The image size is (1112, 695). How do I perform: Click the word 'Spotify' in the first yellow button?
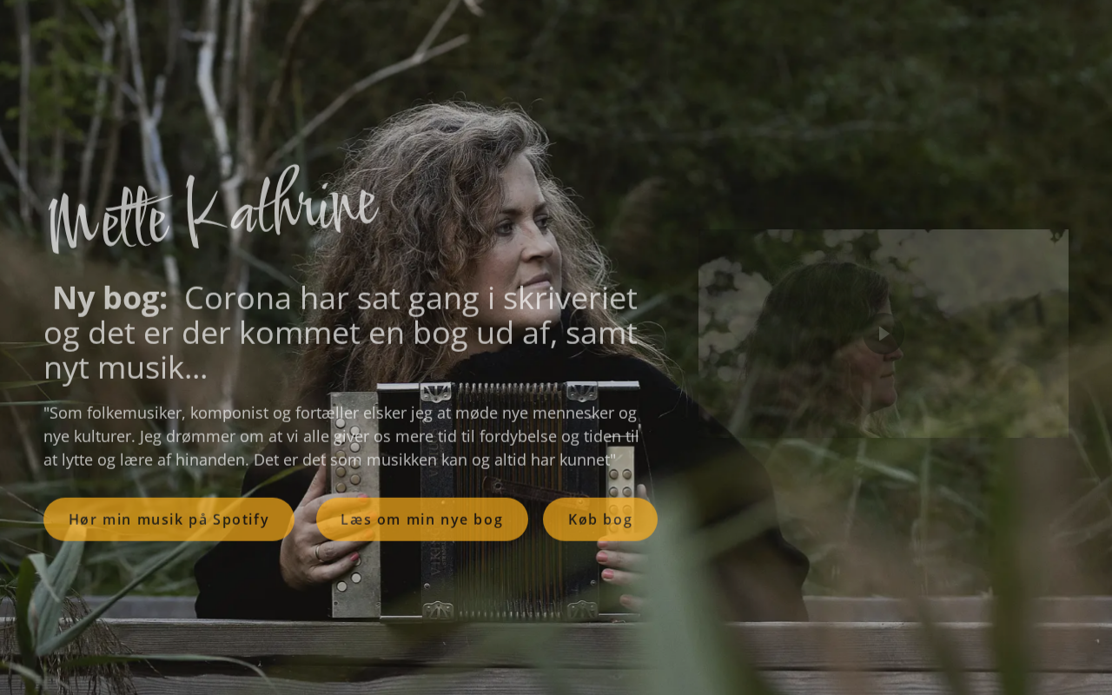(241, 520)
